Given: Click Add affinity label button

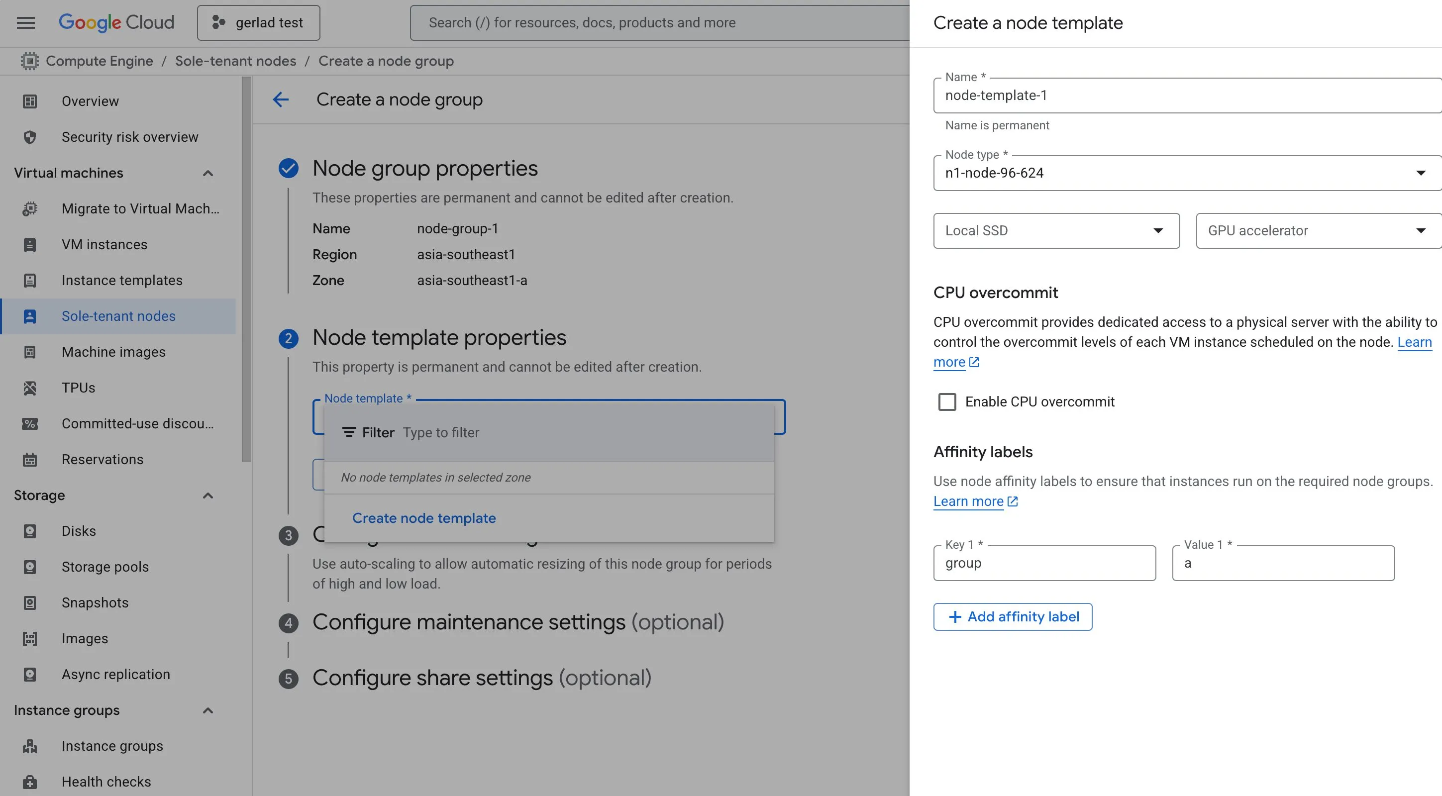Looking at the screenshot, I should (x=1013, y=617).
